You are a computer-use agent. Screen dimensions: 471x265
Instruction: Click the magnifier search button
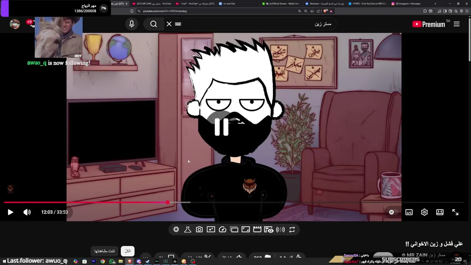[x=153, y=24]
